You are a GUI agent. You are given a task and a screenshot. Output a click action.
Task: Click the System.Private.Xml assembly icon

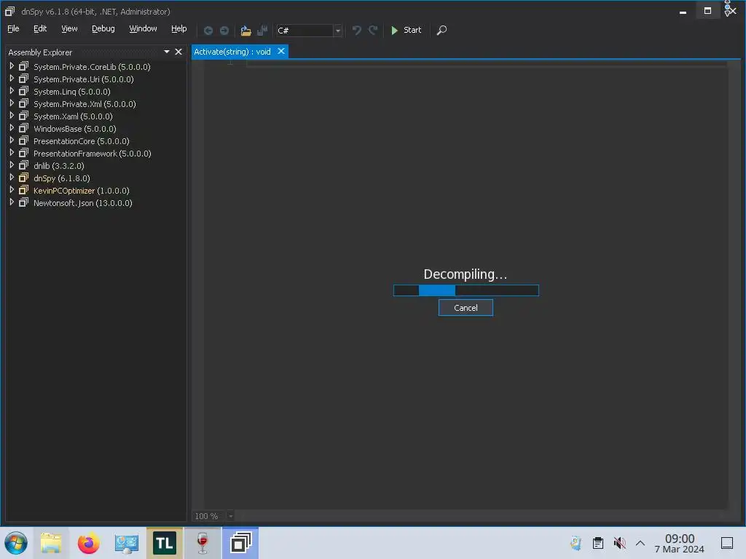coord(23,103)
